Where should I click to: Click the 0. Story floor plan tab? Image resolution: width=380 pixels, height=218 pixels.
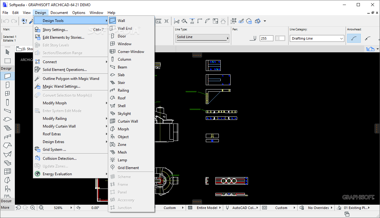24,49
